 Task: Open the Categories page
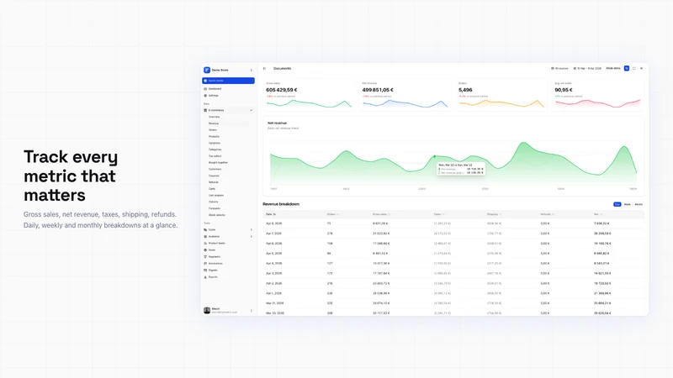tap(215, 150)
